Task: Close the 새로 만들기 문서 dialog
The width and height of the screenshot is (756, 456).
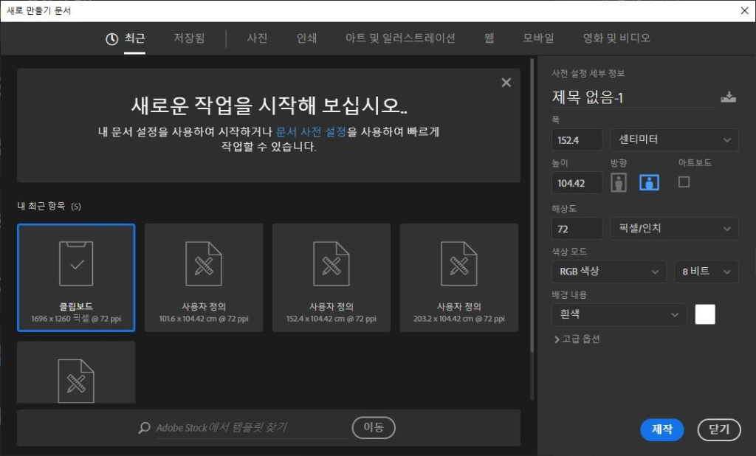Action: 744,10
